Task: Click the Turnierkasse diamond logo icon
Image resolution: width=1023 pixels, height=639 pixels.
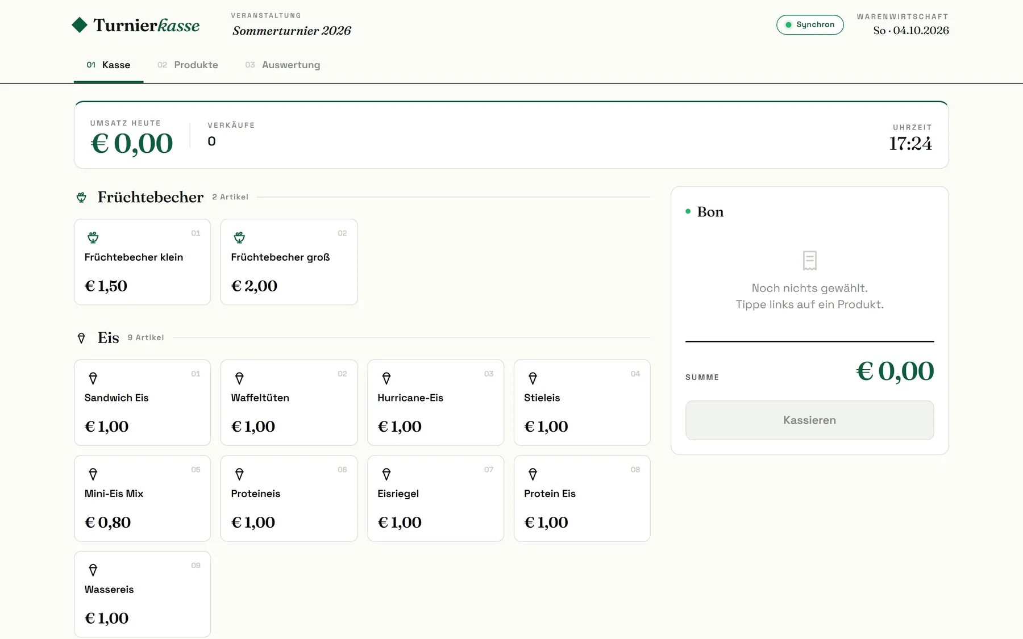Action: point(80,25)
